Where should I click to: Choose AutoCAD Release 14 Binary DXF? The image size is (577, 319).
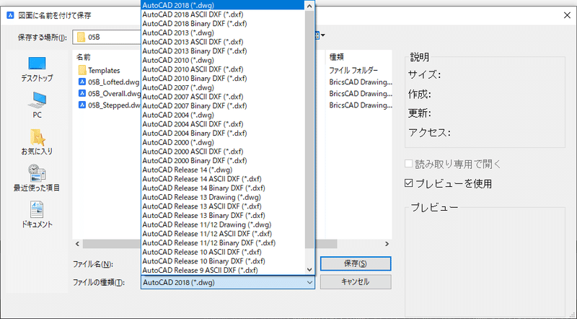point(223,188)
